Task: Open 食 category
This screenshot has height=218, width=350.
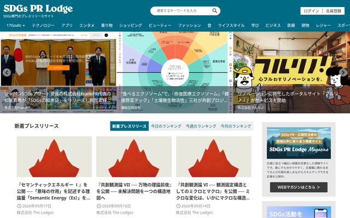Action: coord(209,26)
